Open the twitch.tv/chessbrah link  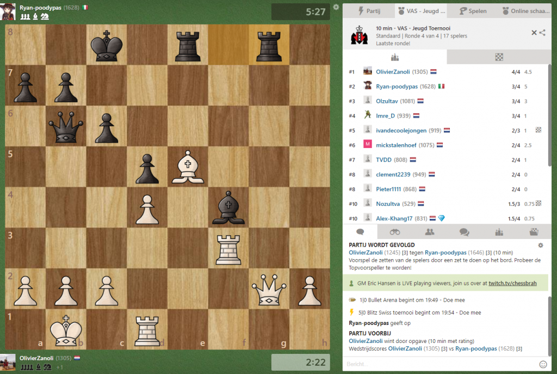coord(512,283)
